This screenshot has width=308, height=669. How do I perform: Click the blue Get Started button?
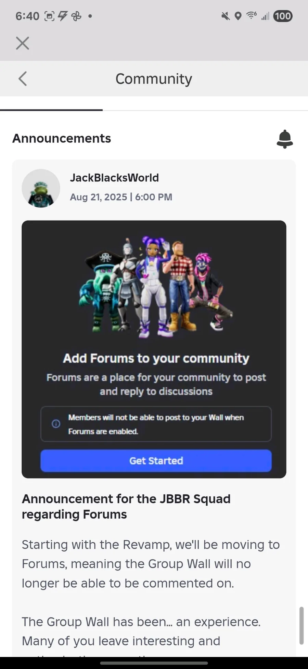coord(156,460)
